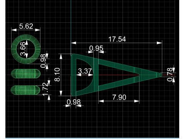Select the 7.90 length dimension label
The width and height of the screenshot is (185, 139).
click(x=119, y=97)
